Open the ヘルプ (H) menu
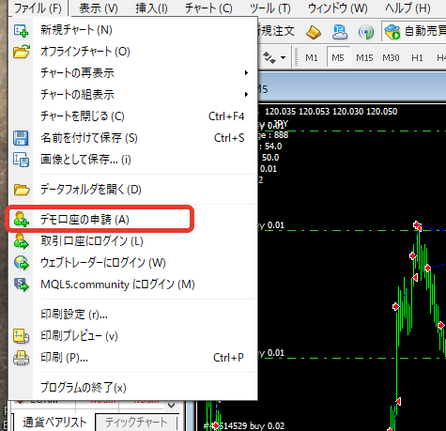Screen dimensions: 446x431 click(x=408, y=8)
